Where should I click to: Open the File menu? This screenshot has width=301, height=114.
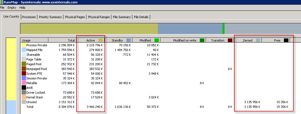(x=2, y=8)
